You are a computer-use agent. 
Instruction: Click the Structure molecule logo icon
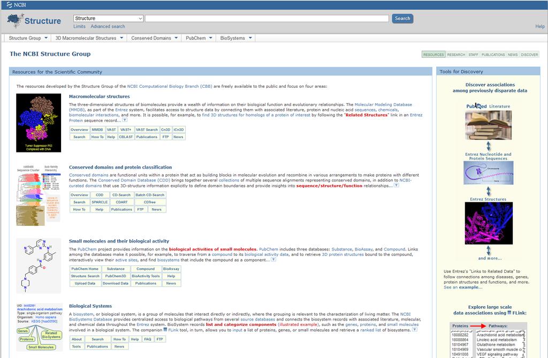point(16,21)
